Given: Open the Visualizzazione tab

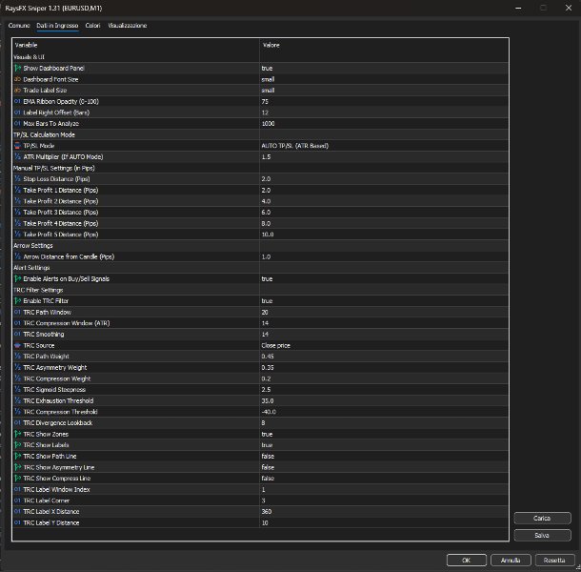Looking at the screenshot, I should pos(127,26).
